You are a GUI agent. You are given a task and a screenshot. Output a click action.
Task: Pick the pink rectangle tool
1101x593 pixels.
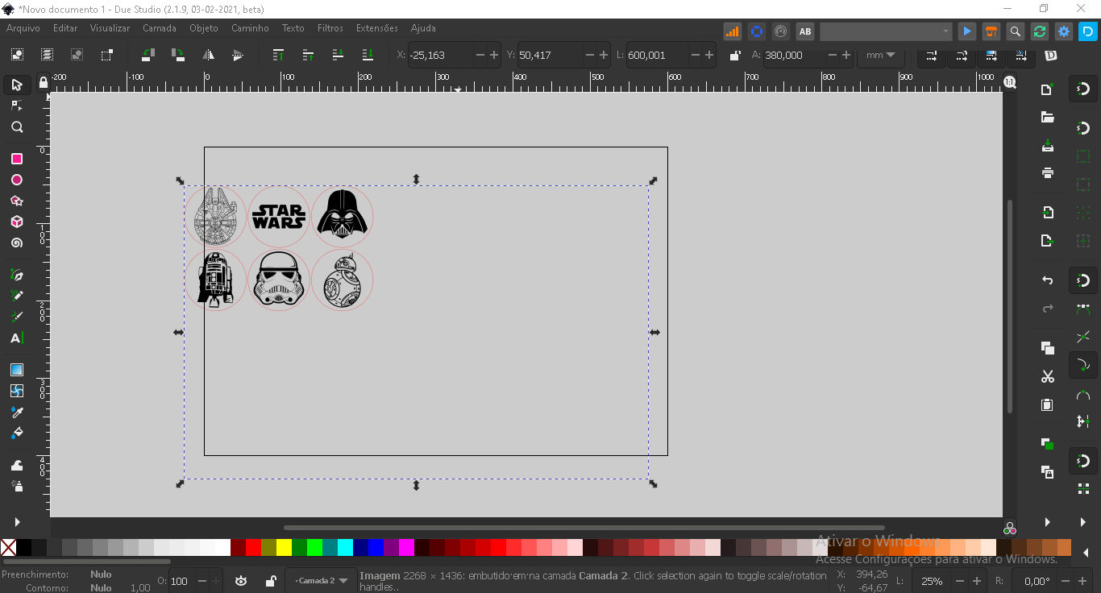[x=17, y=159]
